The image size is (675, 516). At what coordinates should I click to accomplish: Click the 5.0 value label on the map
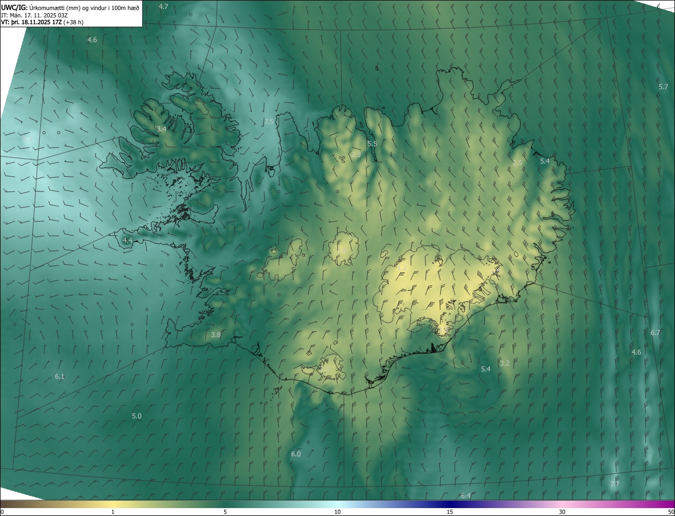click(x=137, y=416)
